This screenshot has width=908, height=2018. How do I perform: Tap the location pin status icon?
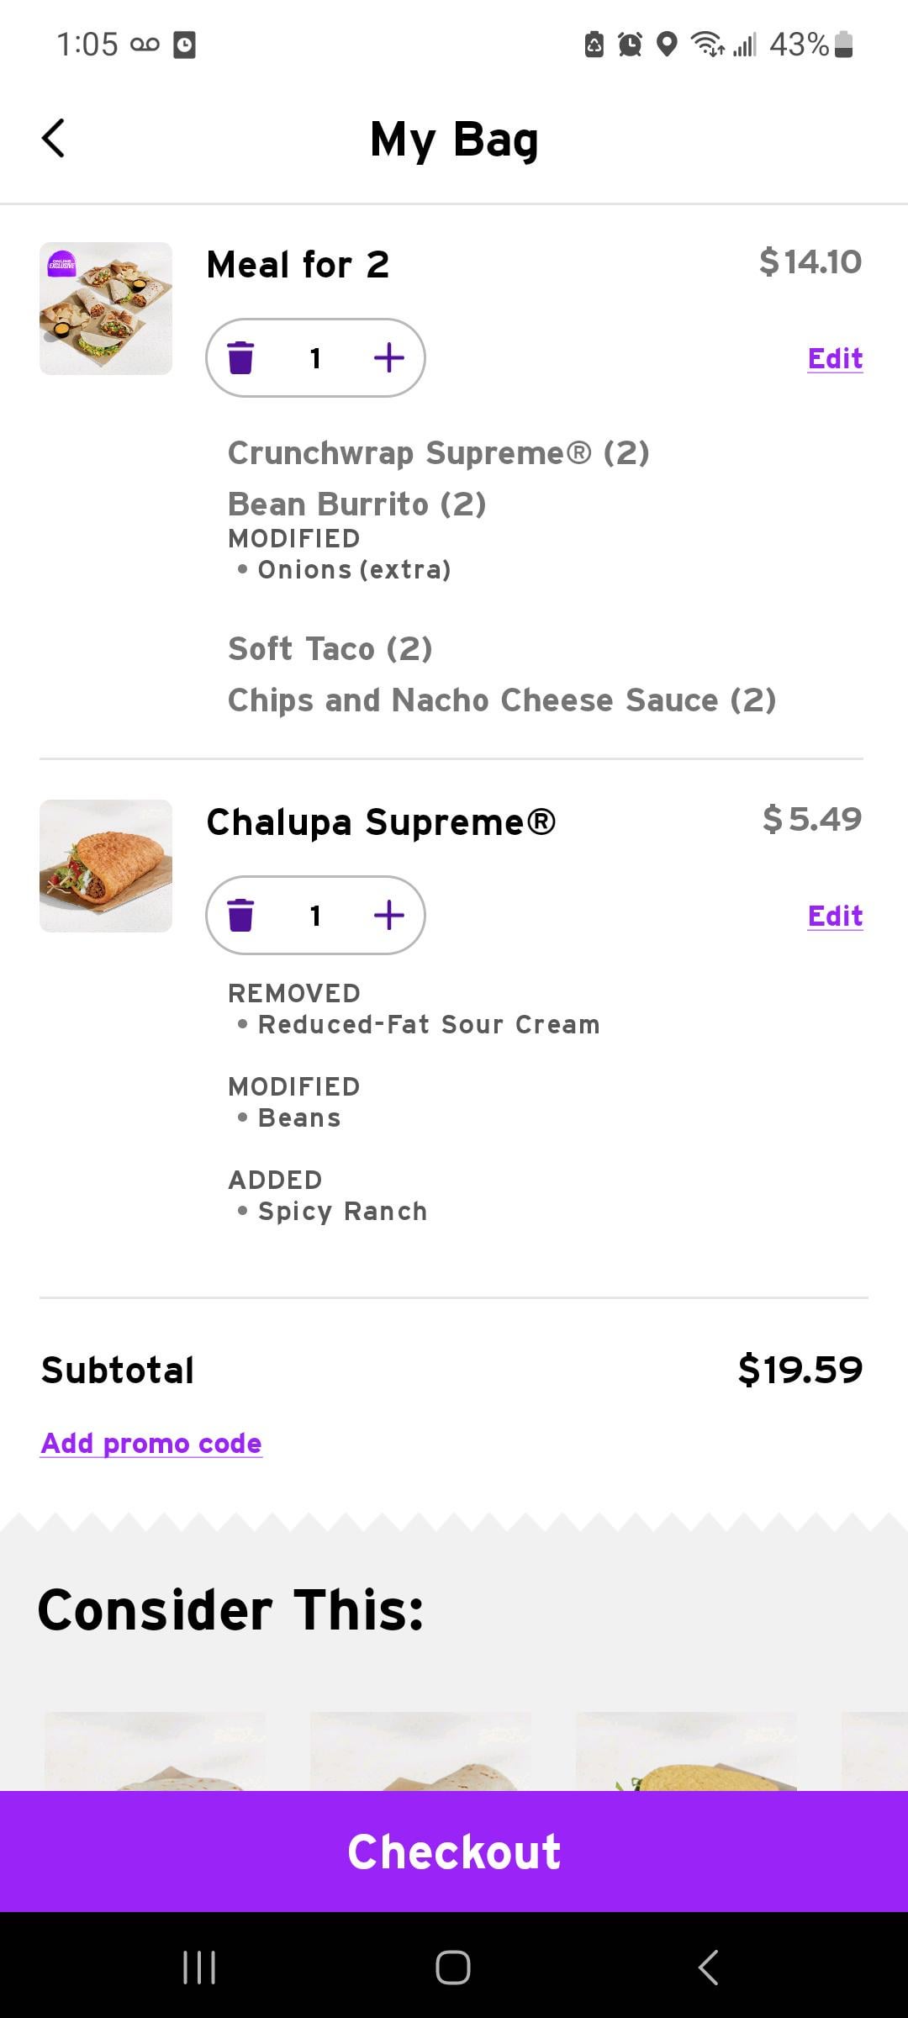(667, 44)
